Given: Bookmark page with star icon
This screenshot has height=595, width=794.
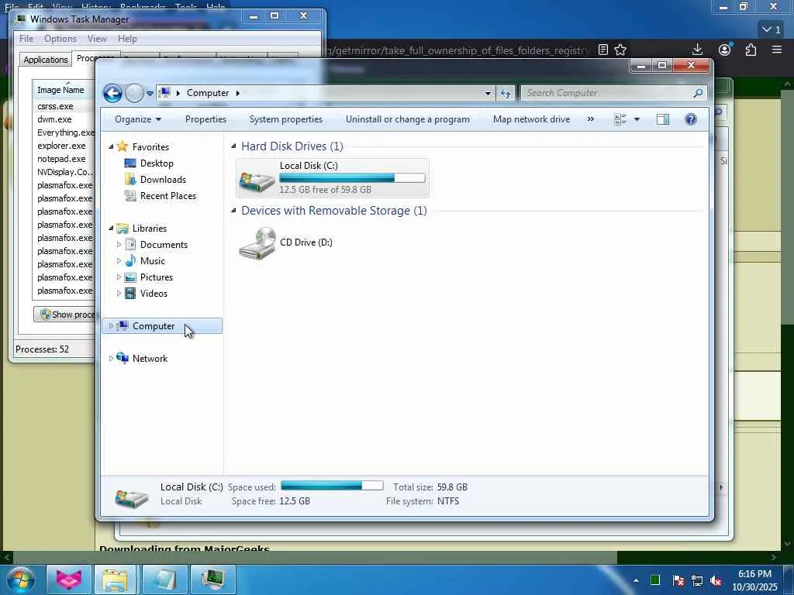Looking at the screenshot, I should pos(620,50).
